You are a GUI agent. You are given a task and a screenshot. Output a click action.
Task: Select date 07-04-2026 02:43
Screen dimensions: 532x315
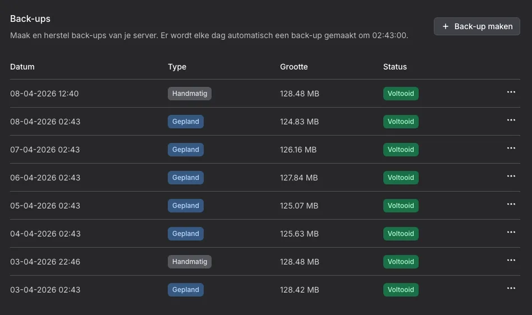pyautogui.click(x=45, y=150)
